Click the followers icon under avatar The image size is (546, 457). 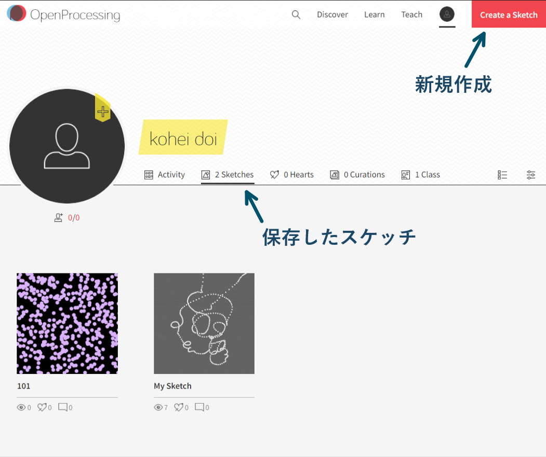click(59, 218)
